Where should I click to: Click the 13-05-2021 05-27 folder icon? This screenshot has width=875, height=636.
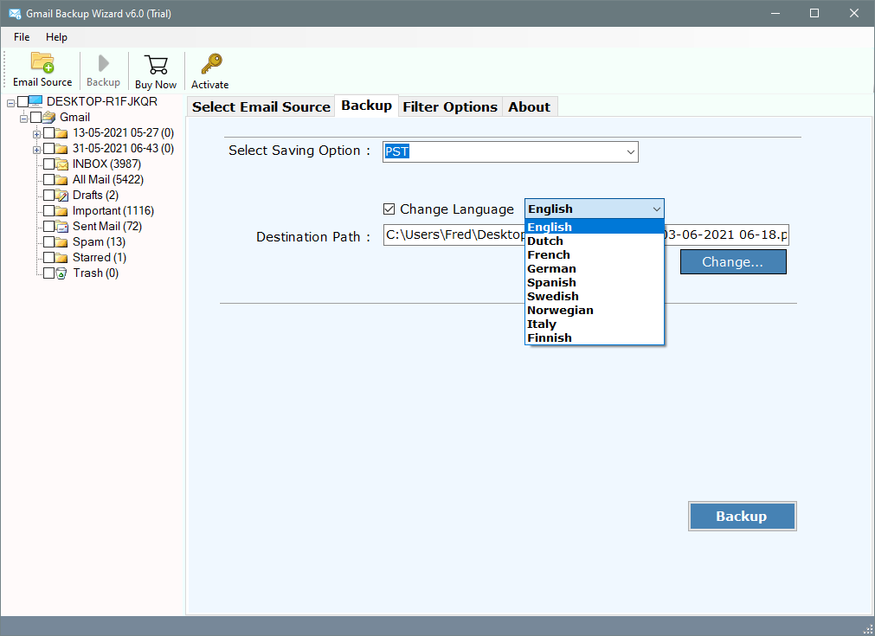61,133
